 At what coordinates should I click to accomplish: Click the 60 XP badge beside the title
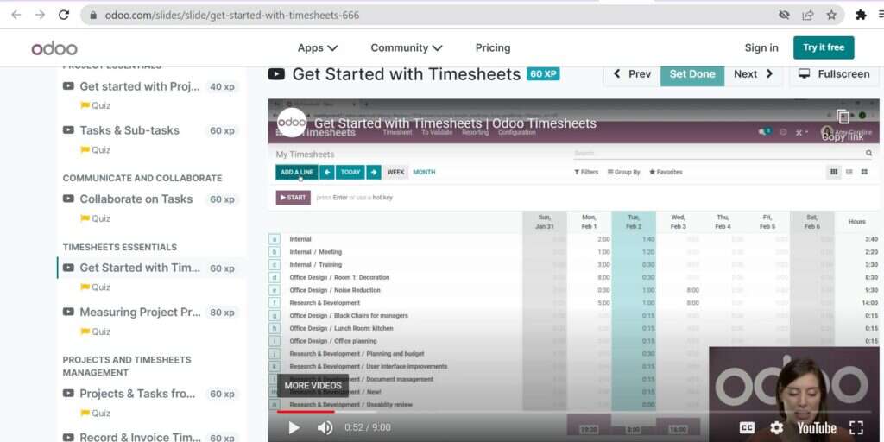(x=543, y=74)
